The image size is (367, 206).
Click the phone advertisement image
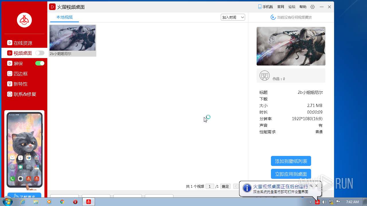24,150
